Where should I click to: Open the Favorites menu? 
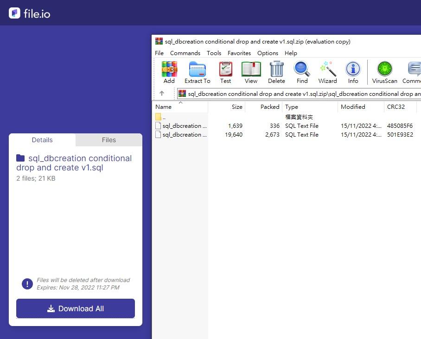pyautogui.click(x=239, y=53)
